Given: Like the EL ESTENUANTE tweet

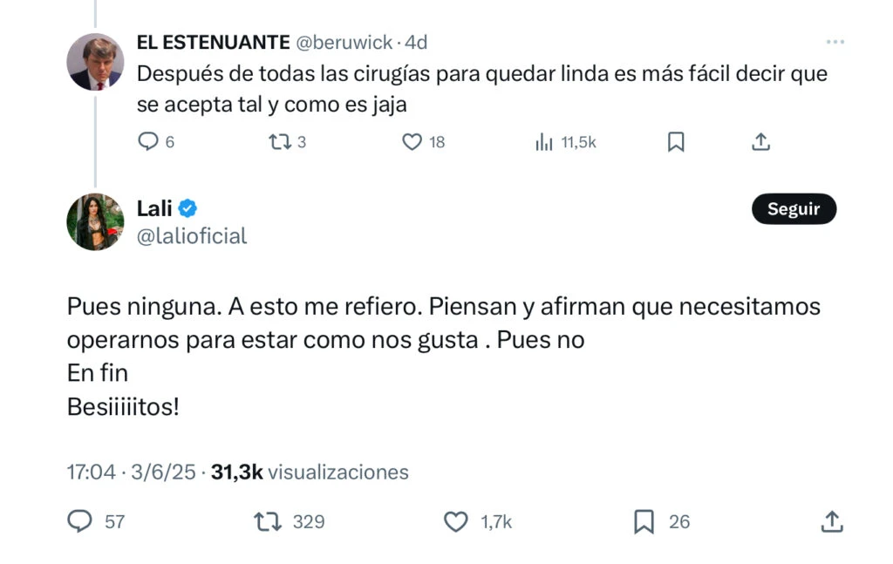Looking at the screenshot, I should pos(412,141).
